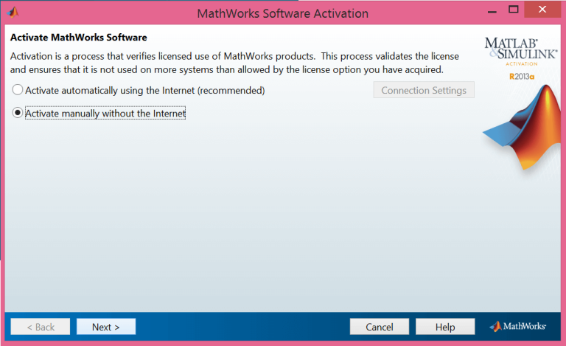The image size is (566, 346).
Task: Click the "Activate MathWorks Software" heading
Action: 79,38
